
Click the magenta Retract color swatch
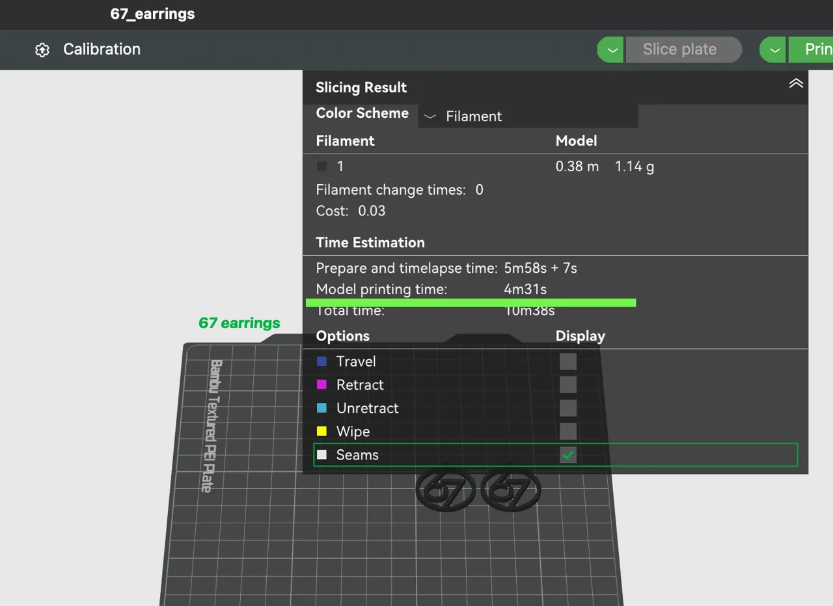321,385
